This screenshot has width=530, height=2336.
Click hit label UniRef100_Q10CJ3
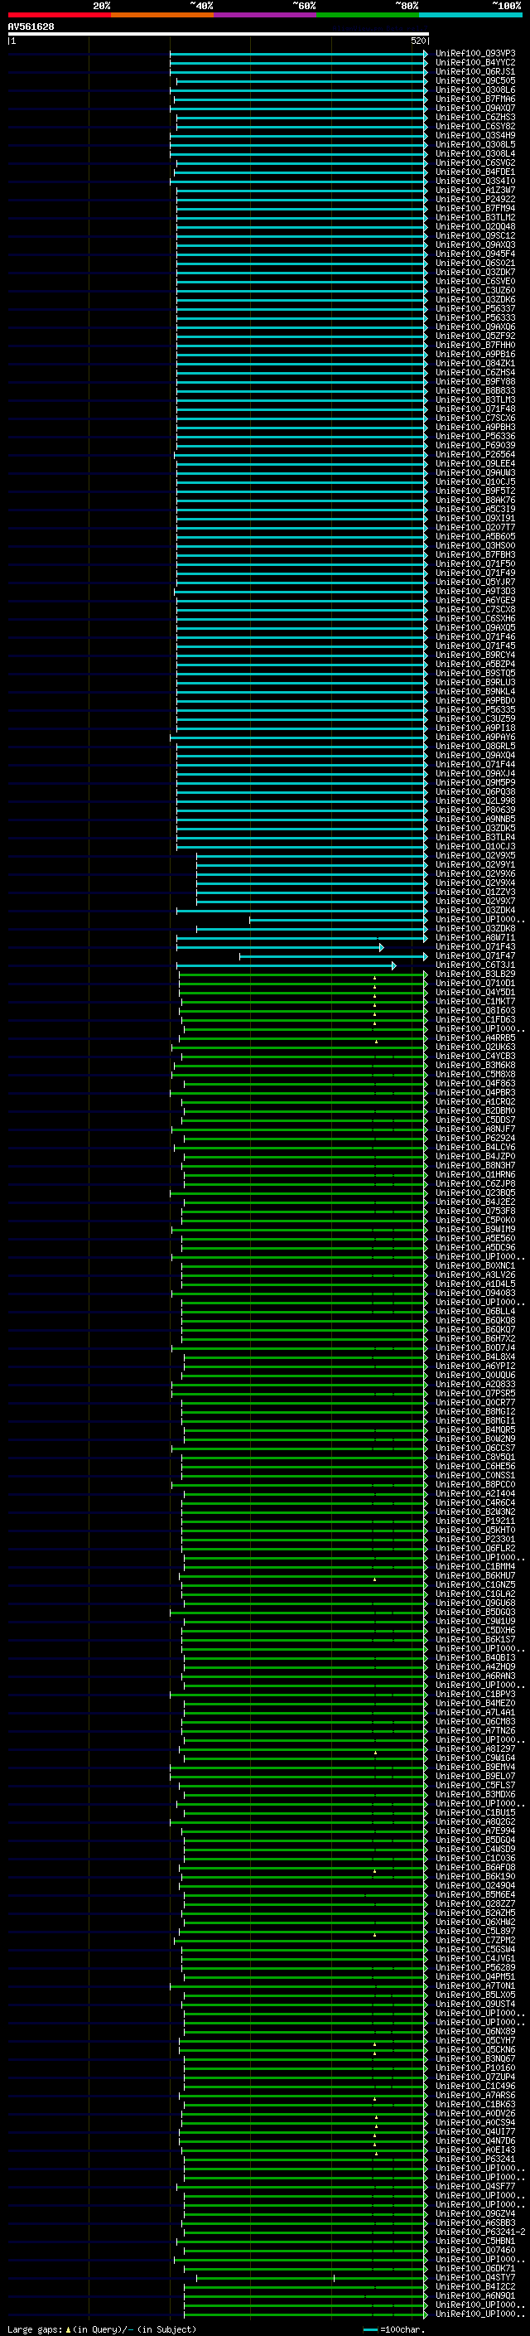click(475, 846)
